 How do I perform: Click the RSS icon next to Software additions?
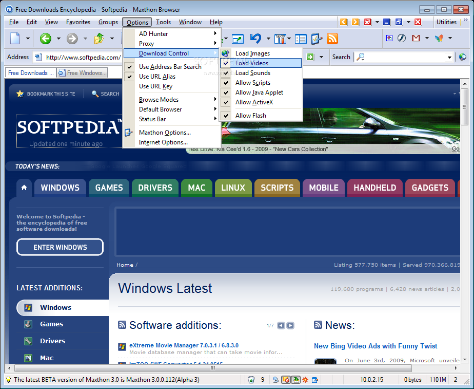(x=122, y=325)
